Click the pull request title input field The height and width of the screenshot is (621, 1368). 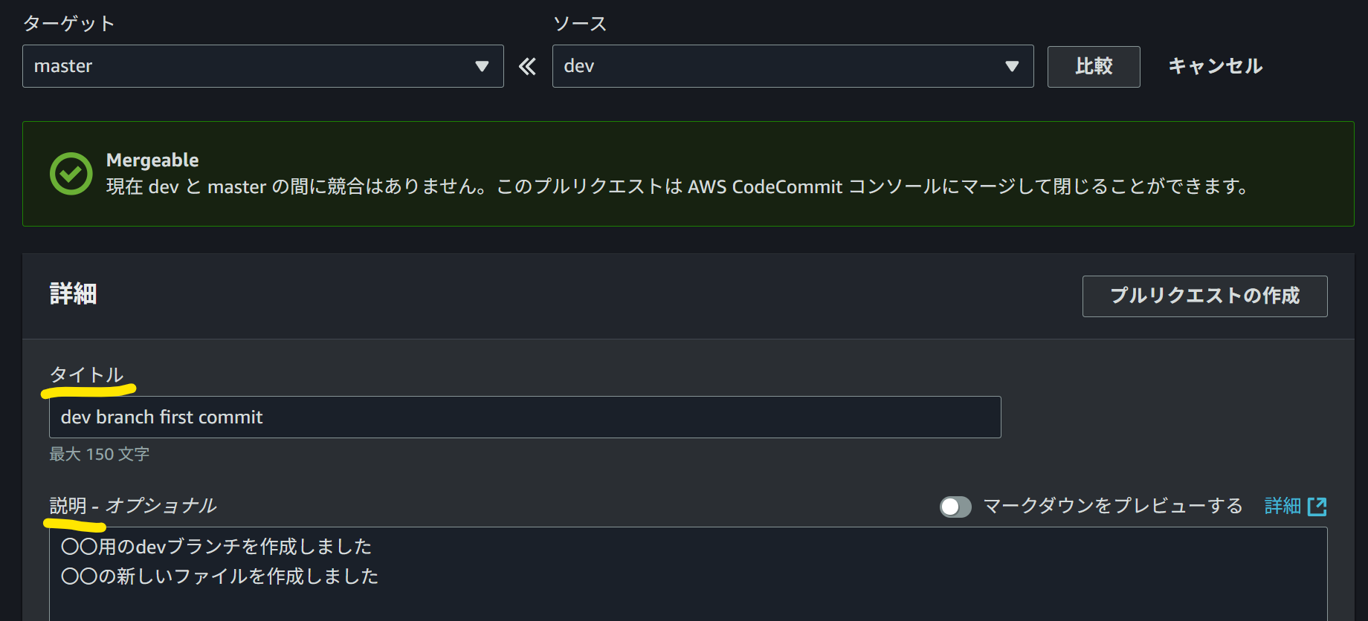coord(524,417)
